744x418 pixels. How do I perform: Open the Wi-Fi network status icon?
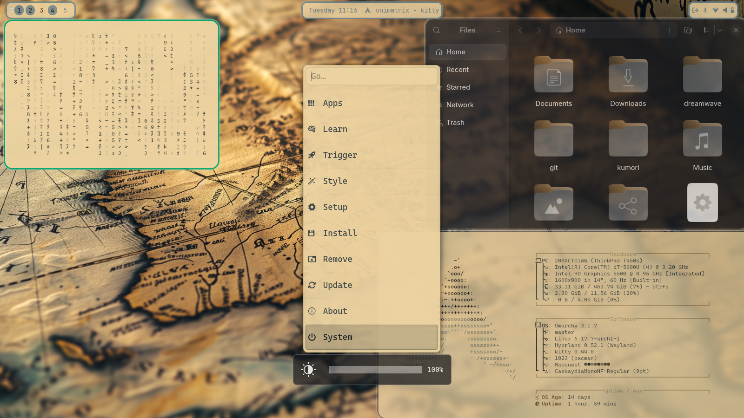click(715, 10)
